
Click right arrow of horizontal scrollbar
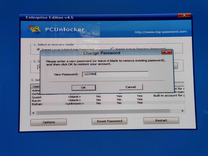[183, 111]
